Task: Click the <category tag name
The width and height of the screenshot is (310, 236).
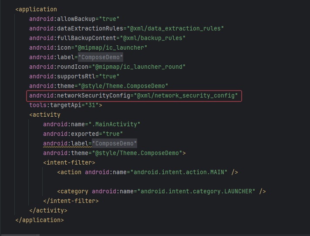Action: 73,192
